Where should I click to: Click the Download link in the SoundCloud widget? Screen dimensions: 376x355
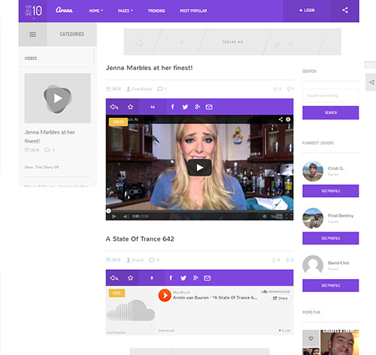click(x=166, y=330)
